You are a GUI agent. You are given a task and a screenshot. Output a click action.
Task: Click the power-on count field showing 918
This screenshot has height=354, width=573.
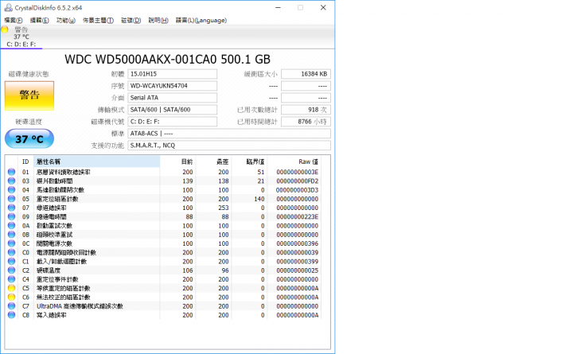[306, 110]
